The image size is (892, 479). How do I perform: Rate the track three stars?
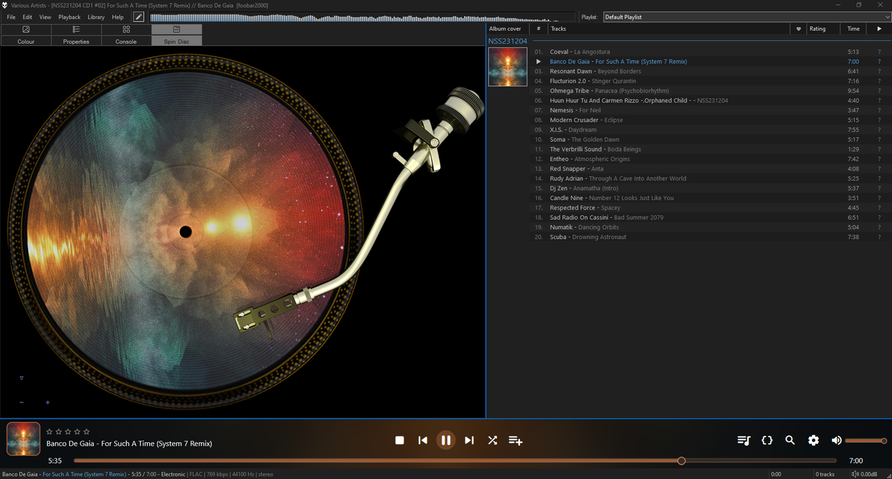tap(68, 432)
